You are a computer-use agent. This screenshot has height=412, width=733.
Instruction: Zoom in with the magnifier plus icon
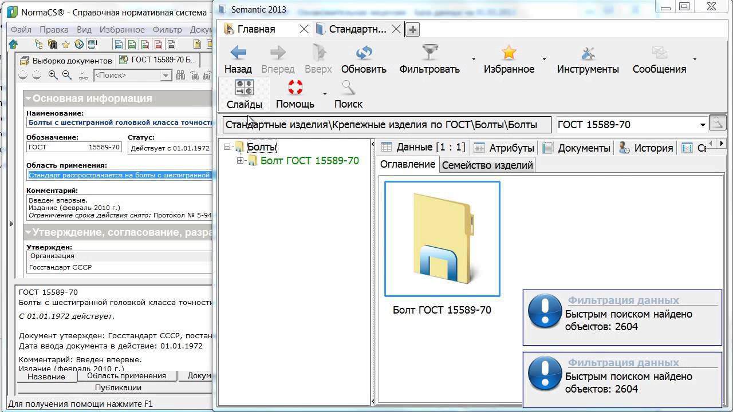[53, 75]
